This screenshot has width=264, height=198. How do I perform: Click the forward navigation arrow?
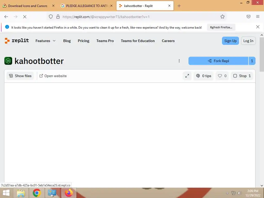click(15, 17)
